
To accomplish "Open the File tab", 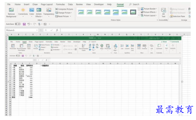I will coord(9,4).
